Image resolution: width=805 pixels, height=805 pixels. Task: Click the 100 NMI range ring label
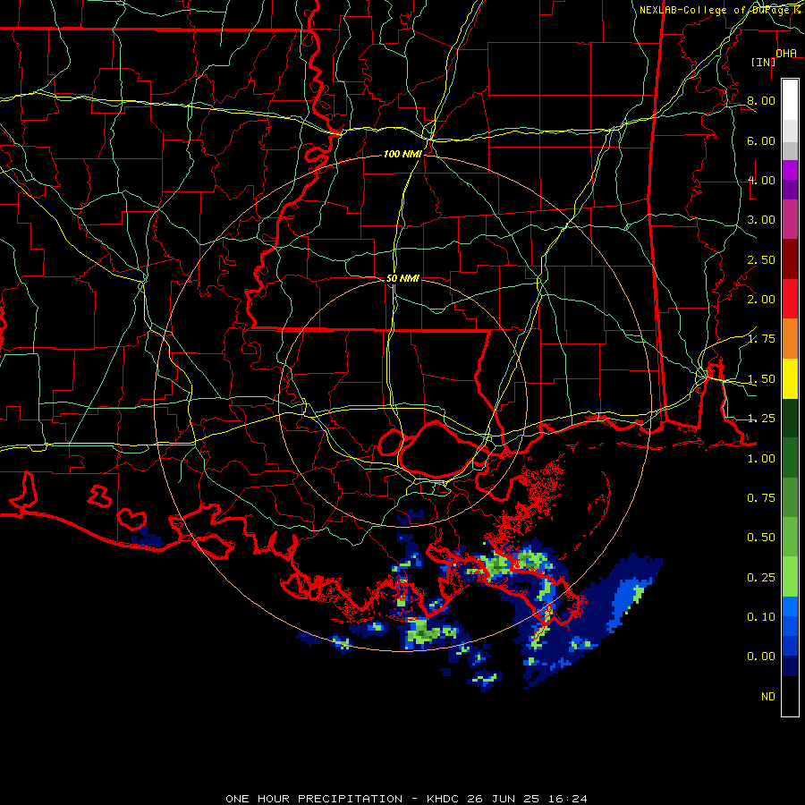tap(402, 154)
